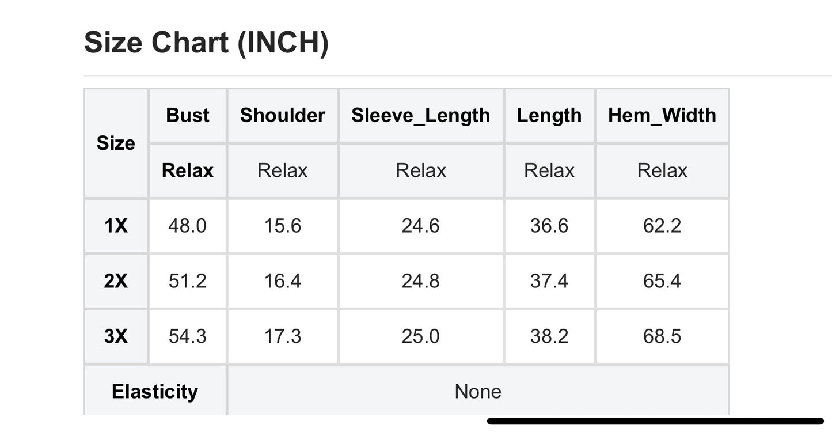
Task: Click the Elasticity row label
Action: tap(155, 392)
